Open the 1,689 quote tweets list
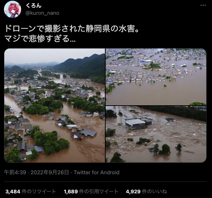Image resolution: width=212 pixels, height=198 pixels. (91, 192)
